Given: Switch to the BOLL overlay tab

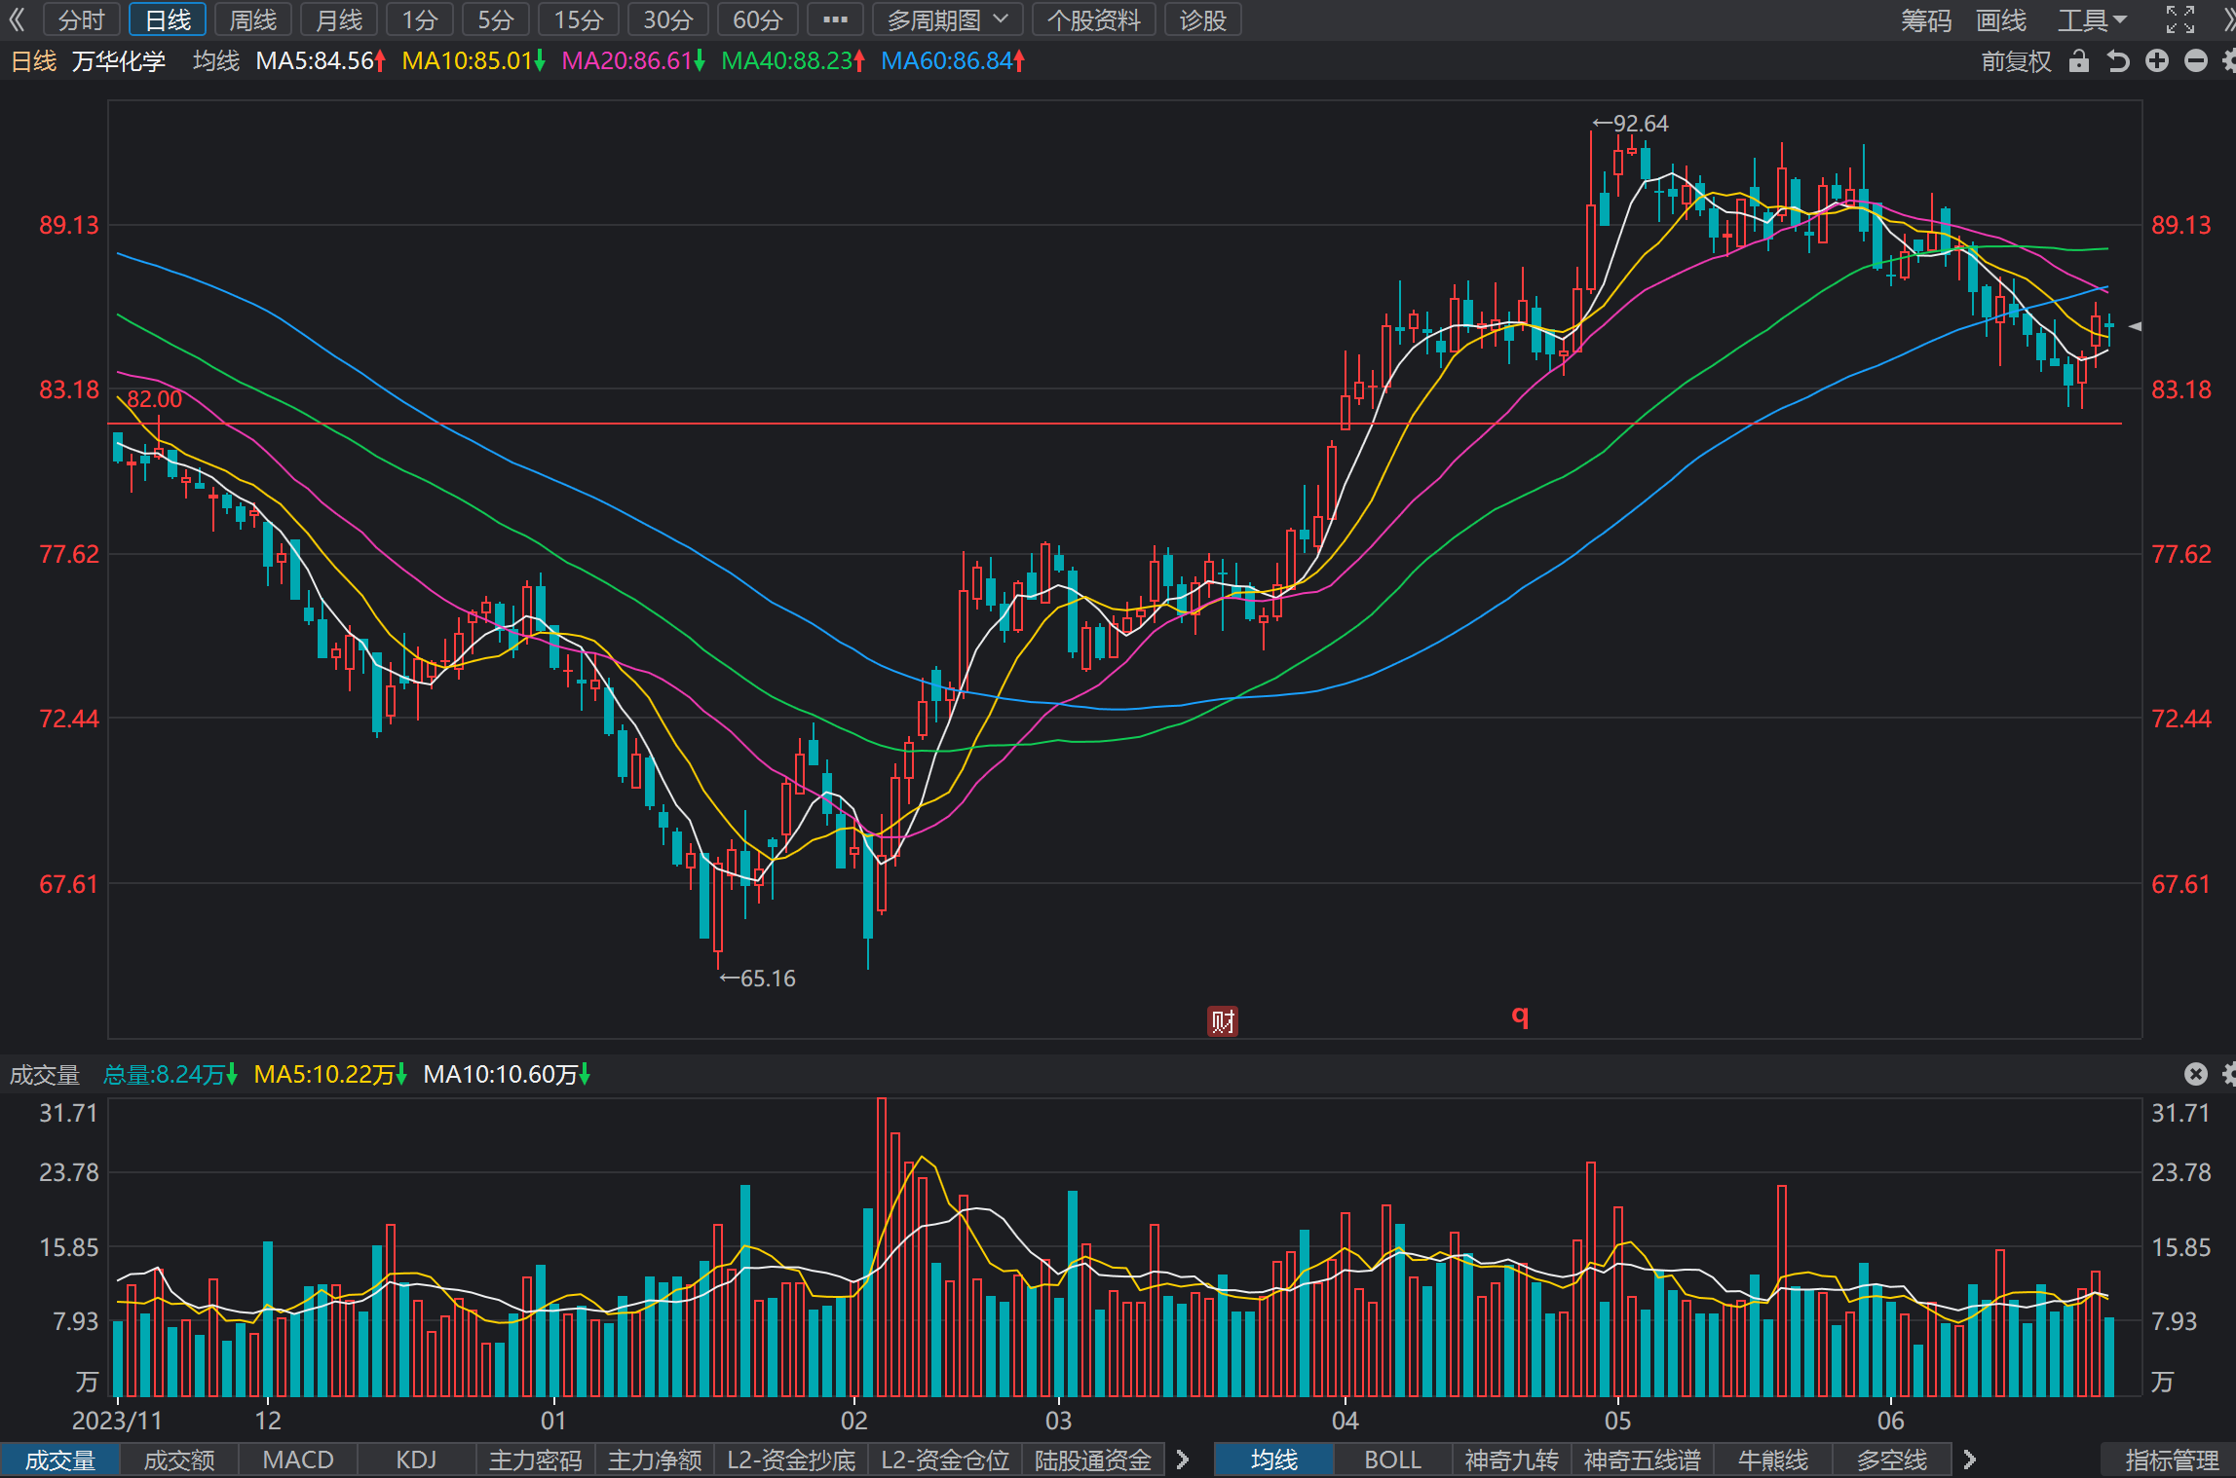Looking at the screenshot, I should click(x=1392, y=1460).
